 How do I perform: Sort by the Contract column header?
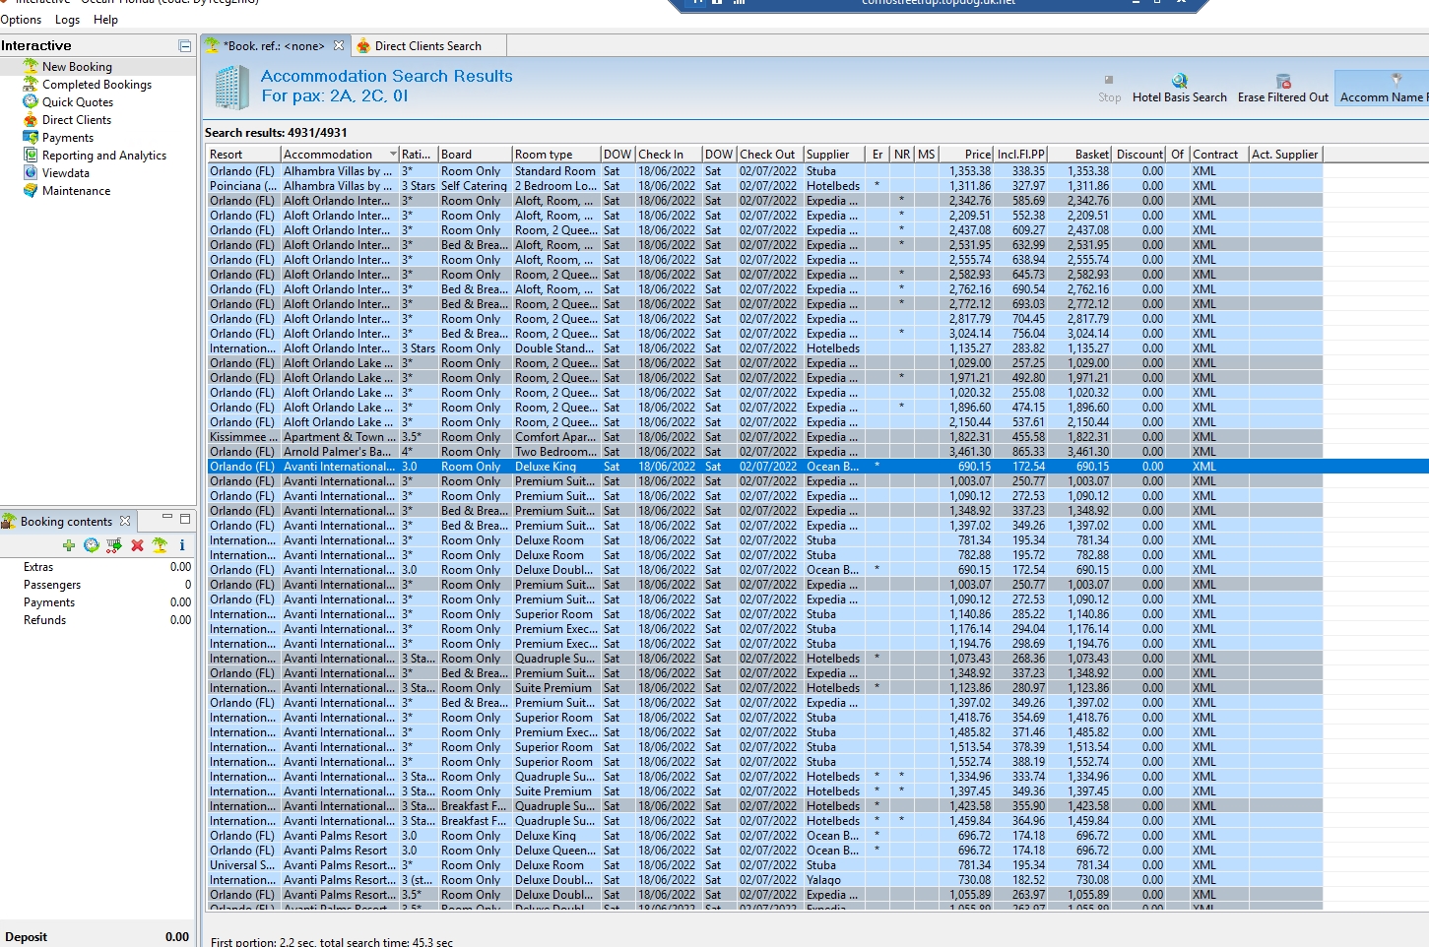pyautogui.click(x=1219, y=155)
